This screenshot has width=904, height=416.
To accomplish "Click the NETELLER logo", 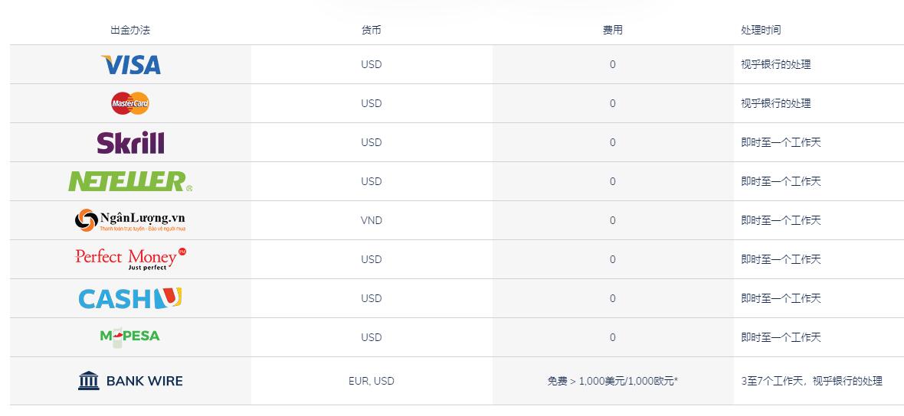I will click(130, 181).
